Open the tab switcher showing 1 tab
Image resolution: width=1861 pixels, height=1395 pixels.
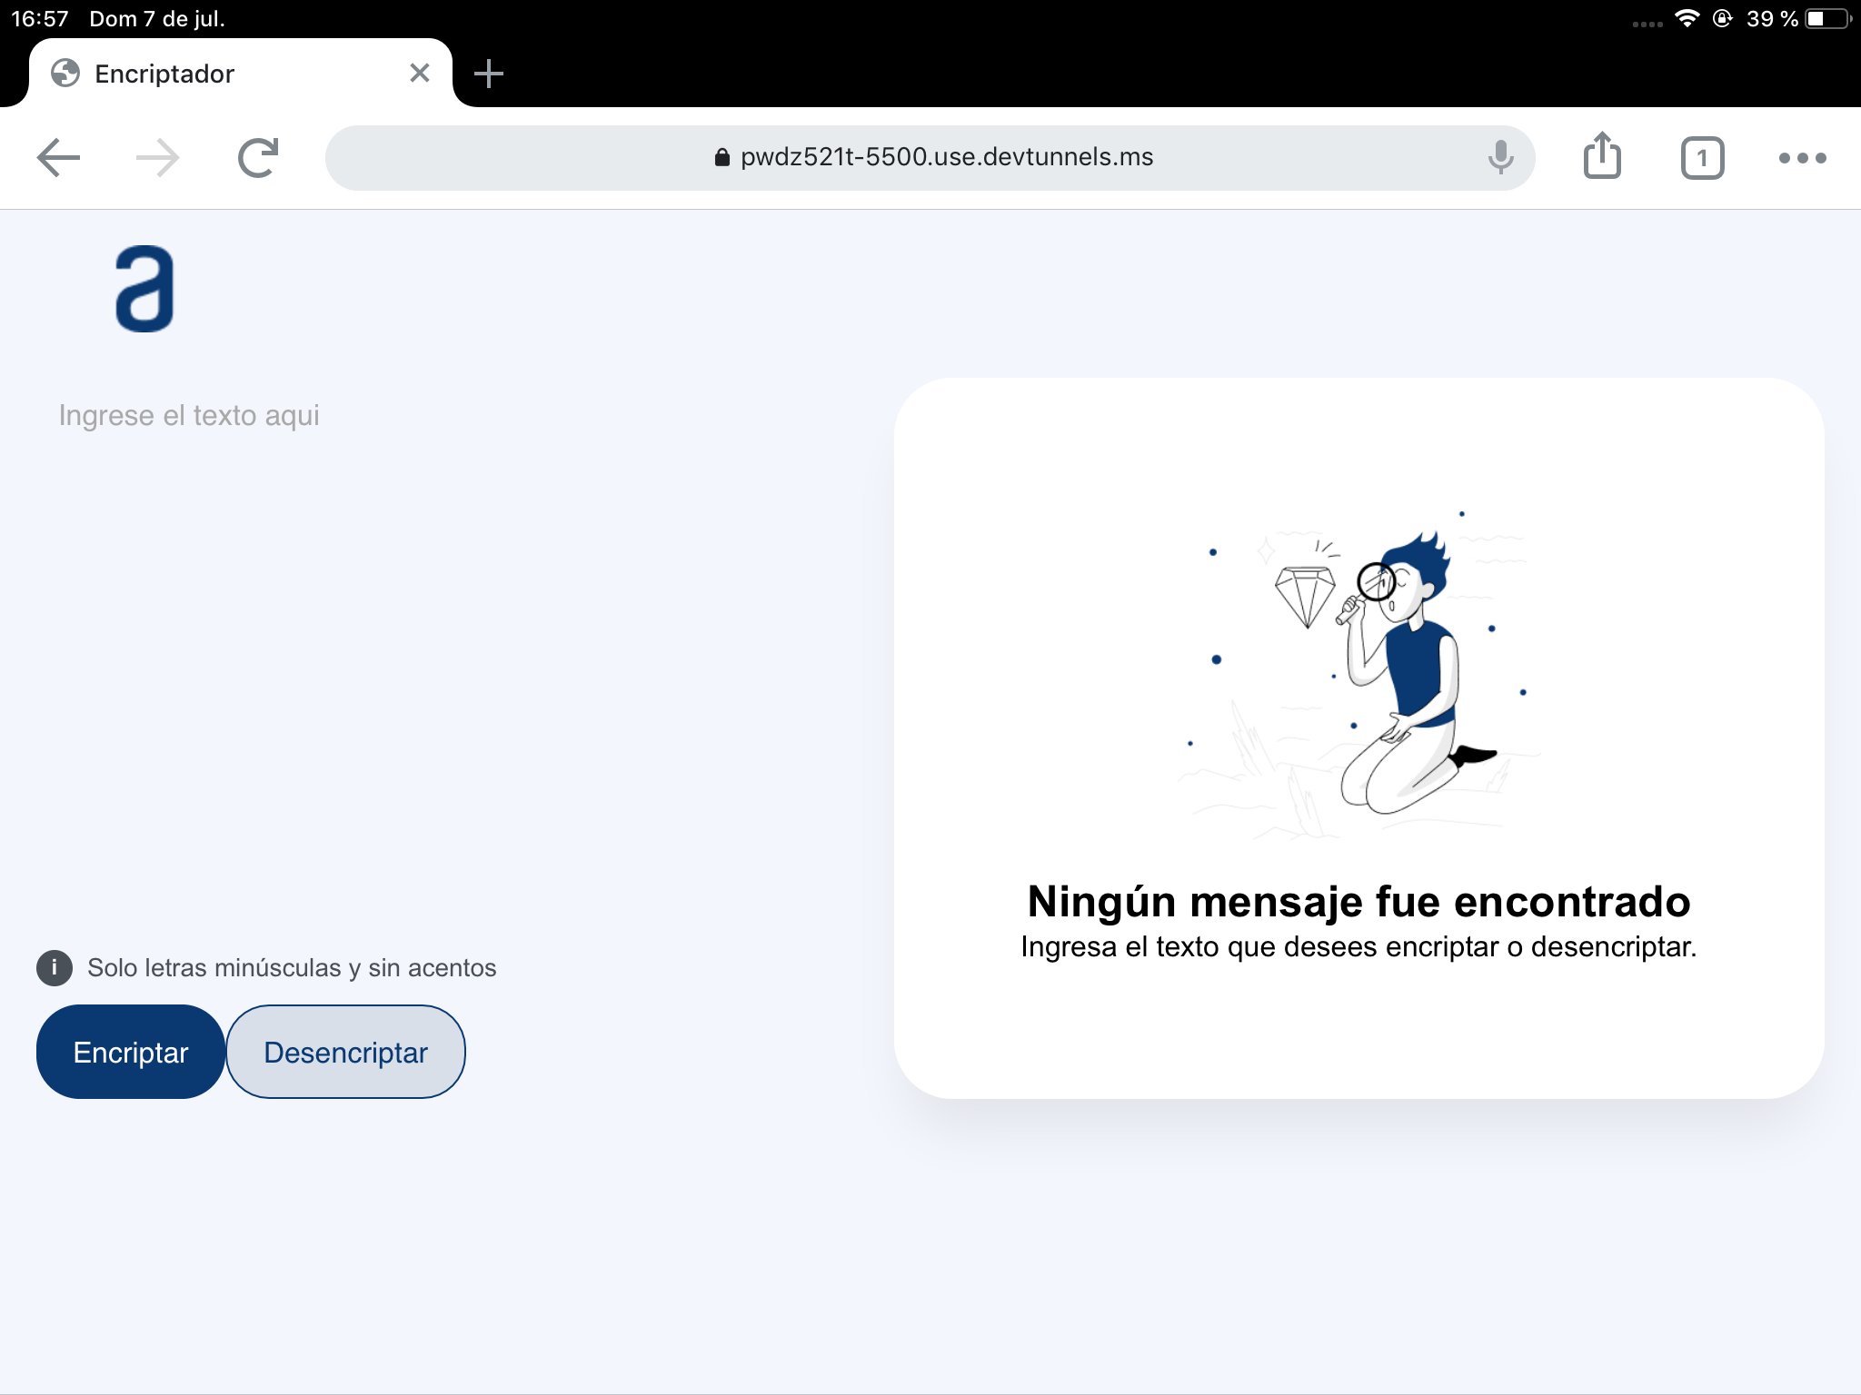point(1702,159)
